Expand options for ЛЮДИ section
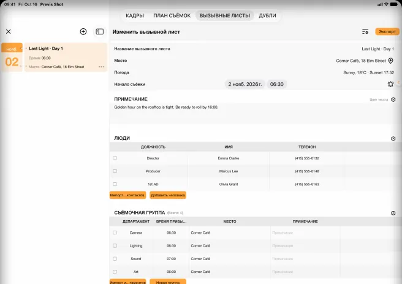Screen dimensions: 402x284 pyautogui.click(x=393, y=139)
